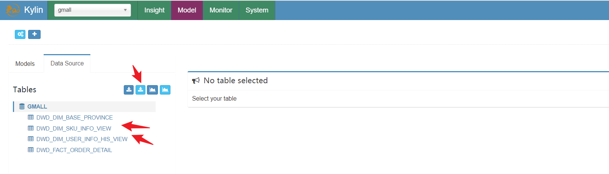The height and width of the screenshot is (174, 609).
Task: Open the System menu
Action: (257, 10)
